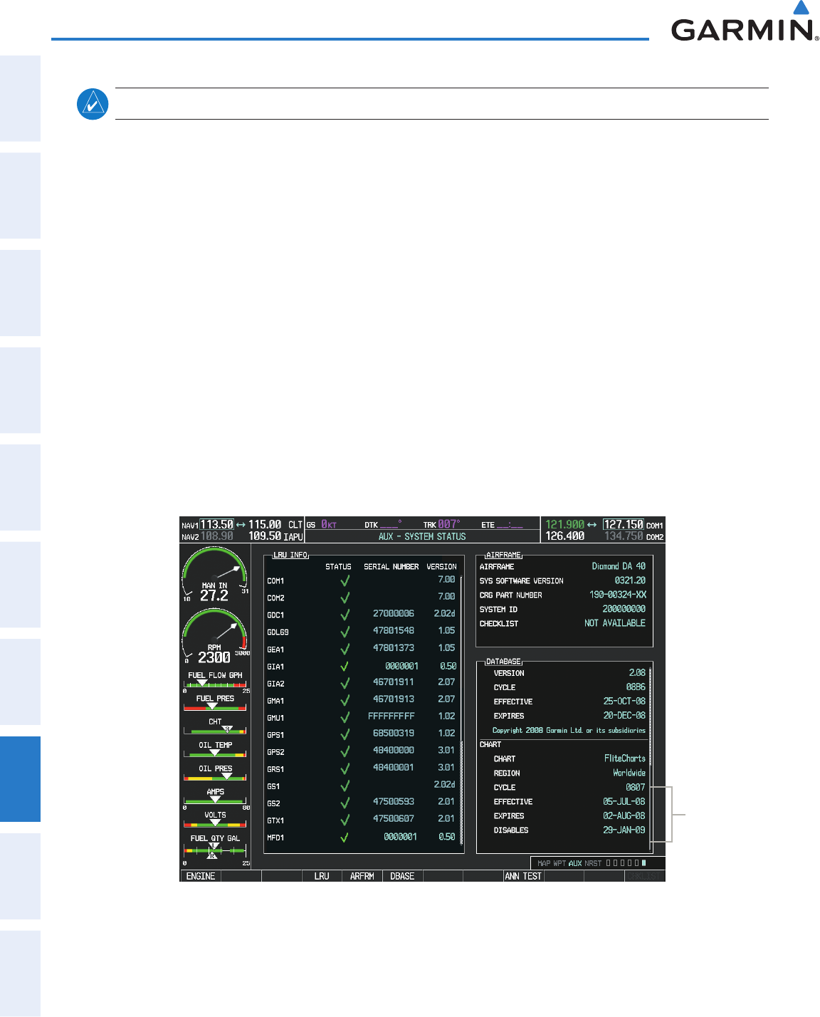Image resolution: width=820 pixels, height=1017 pixels.
Task: Click chart type FliteCharts
Action: [x=625, y=758]
